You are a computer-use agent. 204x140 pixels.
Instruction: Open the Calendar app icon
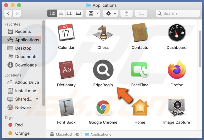click(x=66, y=32)
